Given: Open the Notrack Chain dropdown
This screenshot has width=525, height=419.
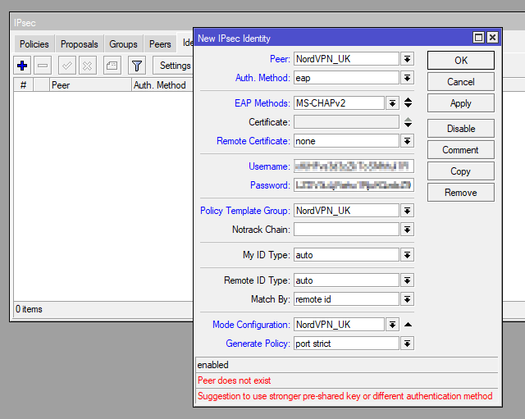Looking at the screenshot, I should coord(407,230).
